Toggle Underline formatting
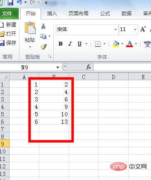This screenshot has width=151, height=180. (79, 44)
